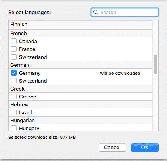Viewport: 167px width, 161px height.
Task: Enable the Greece checkbox
Action: tap(14, 97)
